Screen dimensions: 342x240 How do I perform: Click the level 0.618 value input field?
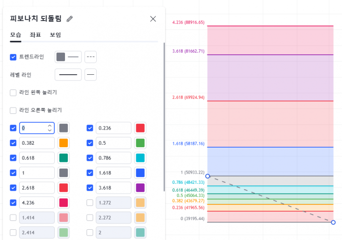click(36, 158)
